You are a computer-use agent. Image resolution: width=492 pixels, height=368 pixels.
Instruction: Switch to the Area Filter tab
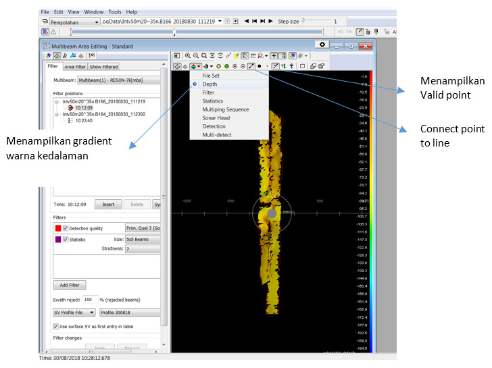74,66
